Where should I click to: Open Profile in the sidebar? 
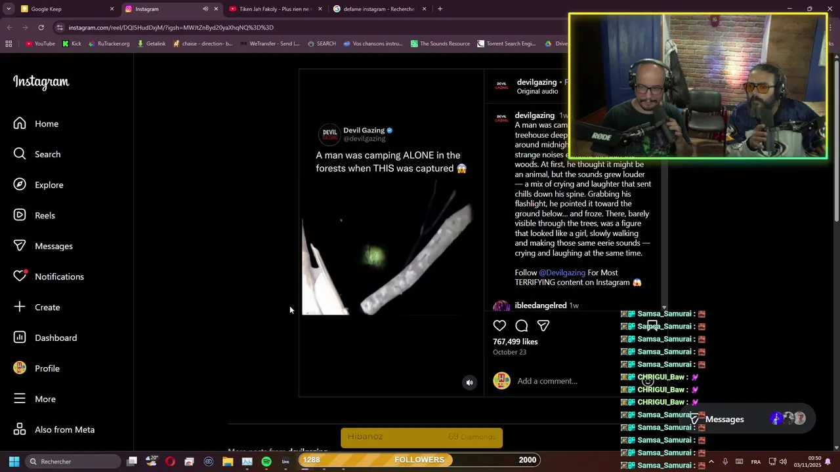[x=37, y=368]
